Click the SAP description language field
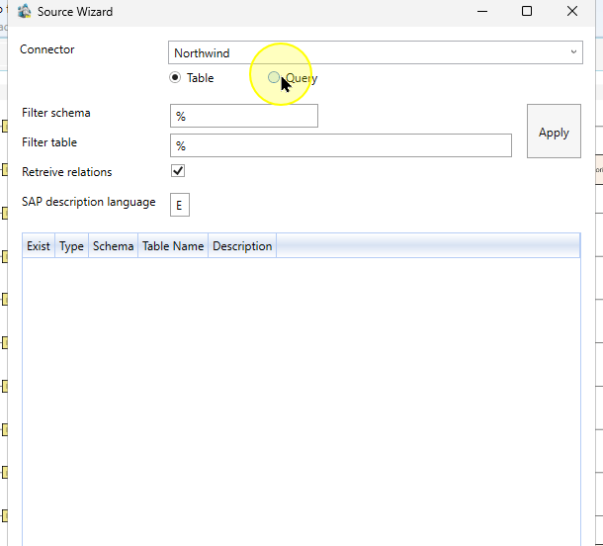603x546 pixels. point(180,205)
